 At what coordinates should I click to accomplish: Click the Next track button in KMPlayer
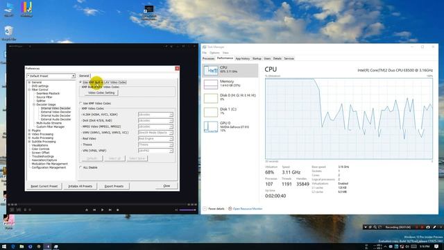[x=110, y=210]
